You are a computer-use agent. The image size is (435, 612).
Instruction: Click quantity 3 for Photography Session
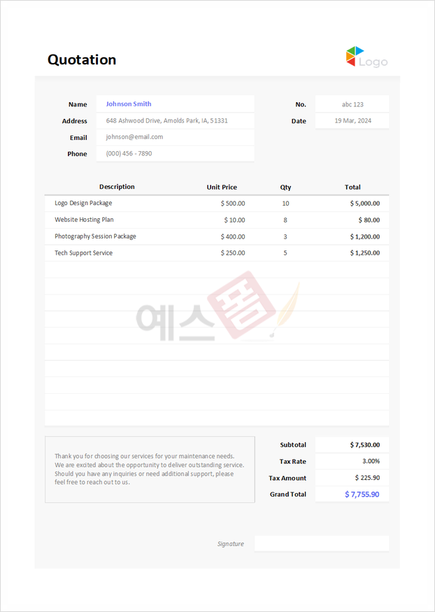[285, 236]
